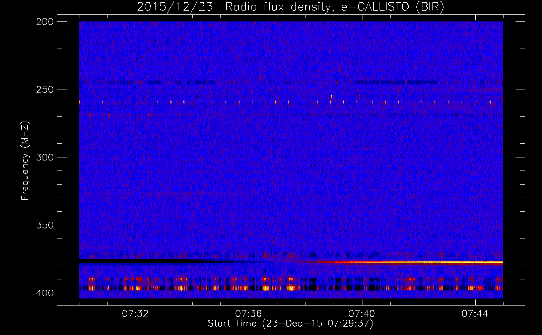Click the 07:40 time tick label
This screenshot has width=542, height=335.
point(362,314)
